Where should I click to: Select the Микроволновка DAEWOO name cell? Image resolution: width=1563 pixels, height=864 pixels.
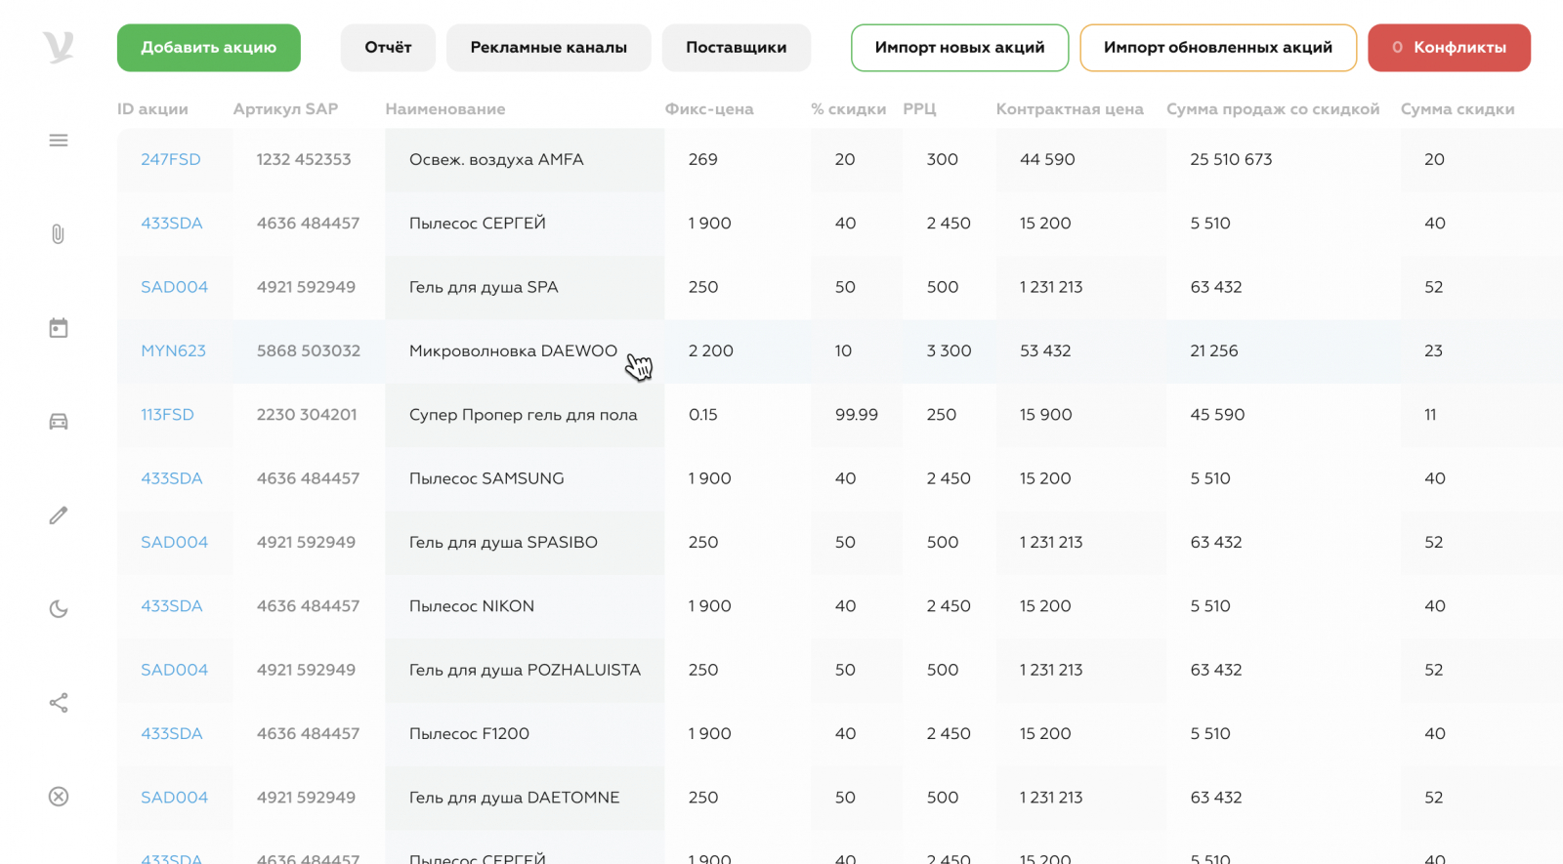tap(513, 350)
